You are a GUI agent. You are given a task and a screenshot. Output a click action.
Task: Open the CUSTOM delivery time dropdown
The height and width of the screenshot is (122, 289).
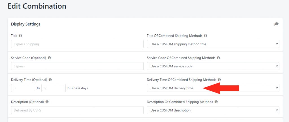click(213, 88)
